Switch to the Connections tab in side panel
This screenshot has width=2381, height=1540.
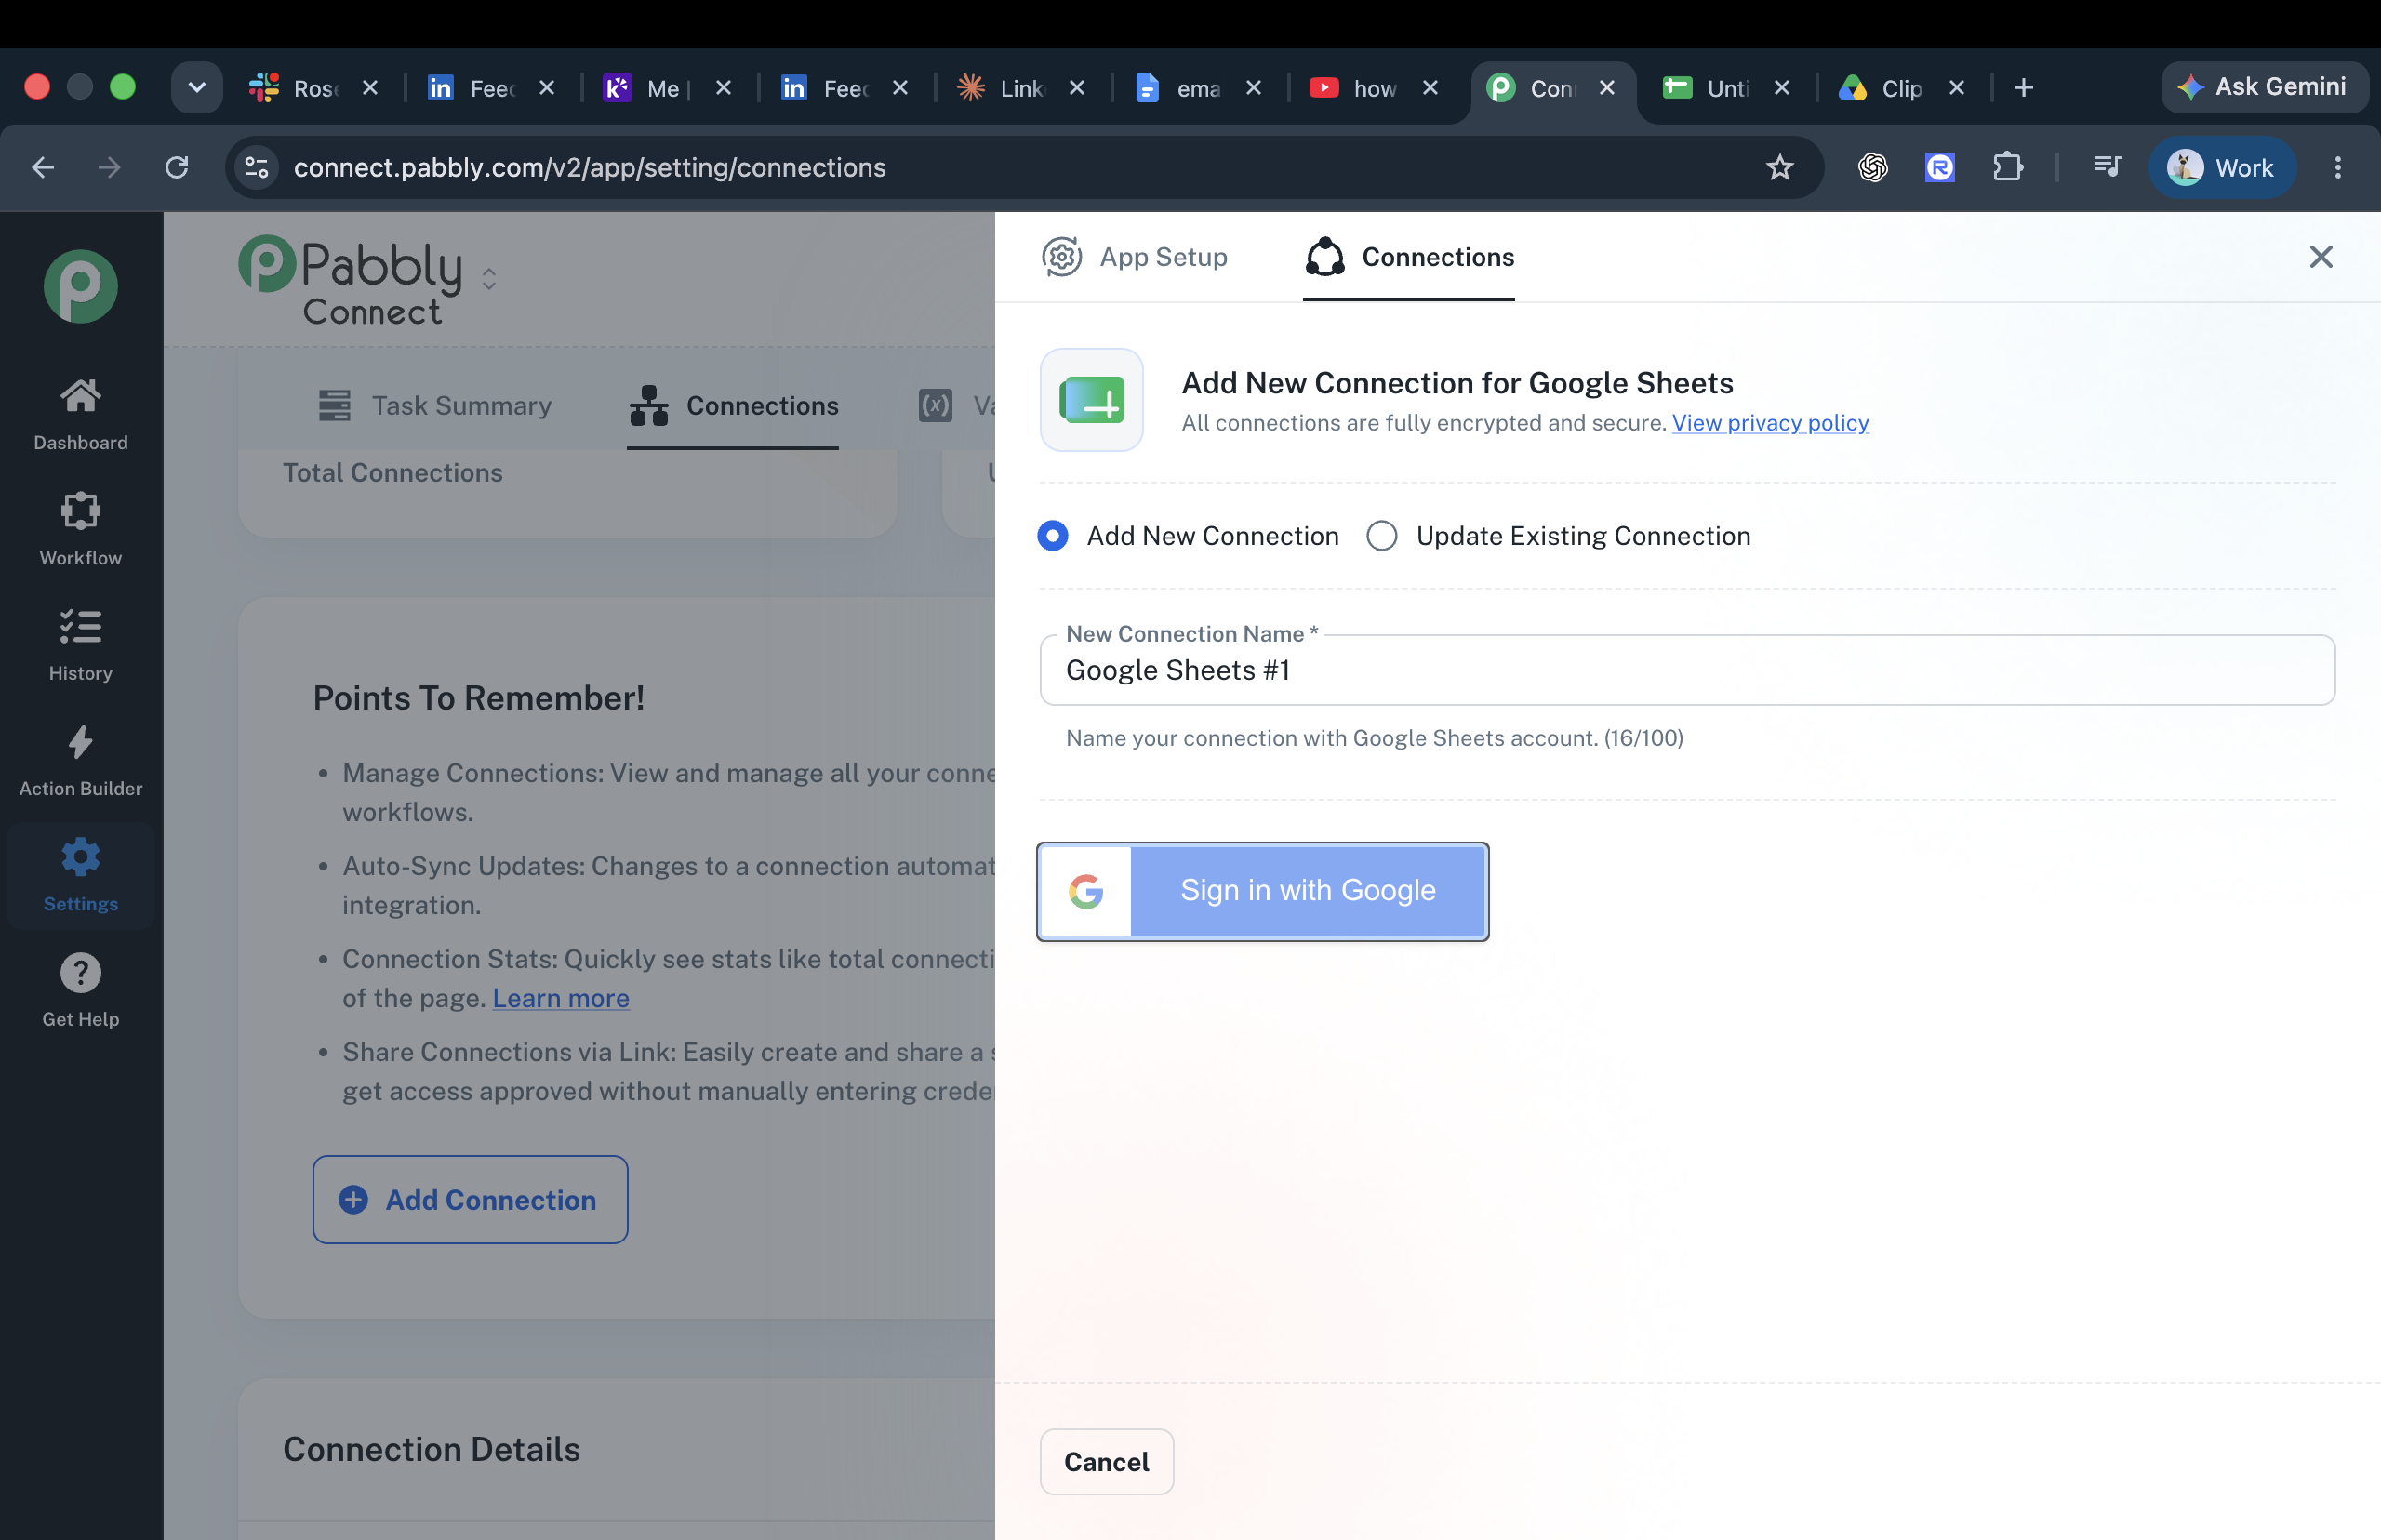point(1409,257)
